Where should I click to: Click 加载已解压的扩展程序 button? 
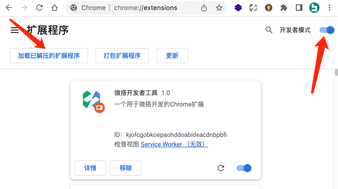click(49, 56)
